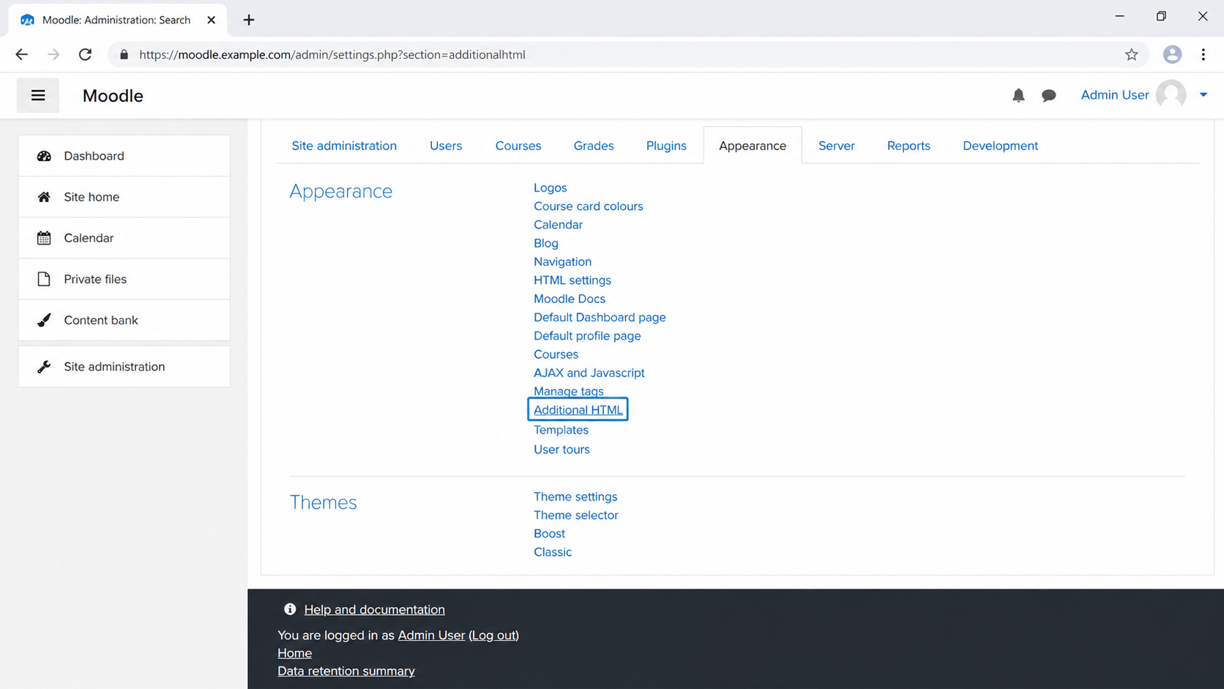Click the Home link in footer
Viewport: 1224px width, 689px height.
294,653
